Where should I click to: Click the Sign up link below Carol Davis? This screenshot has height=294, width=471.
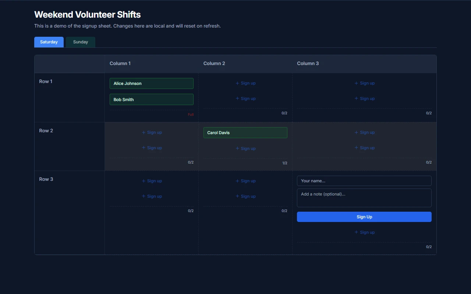coord(245,148)
